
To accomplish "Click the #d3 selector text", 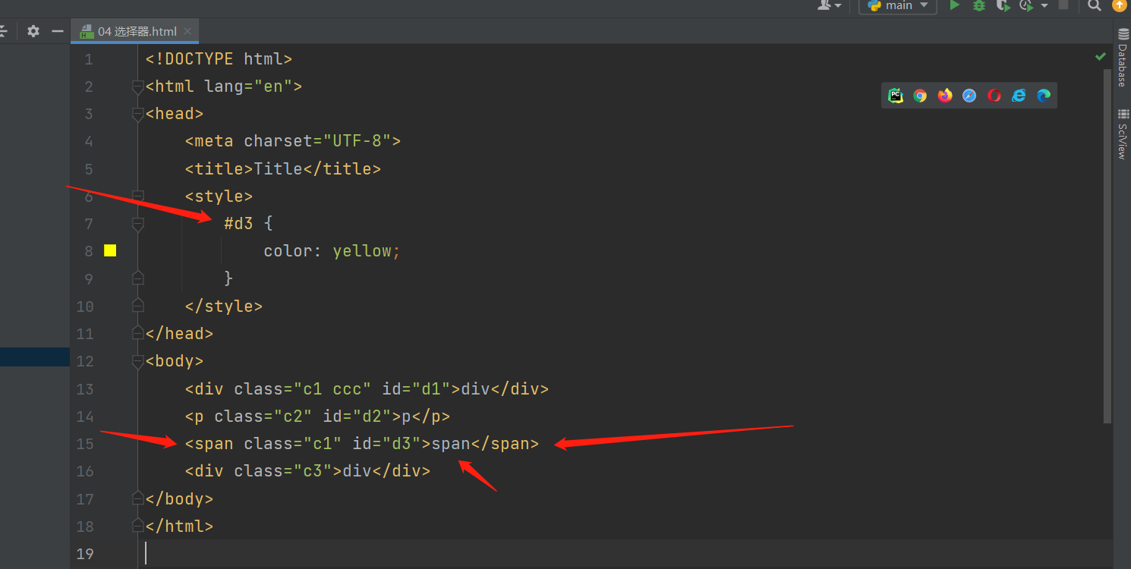I will (x=238, y=224).
